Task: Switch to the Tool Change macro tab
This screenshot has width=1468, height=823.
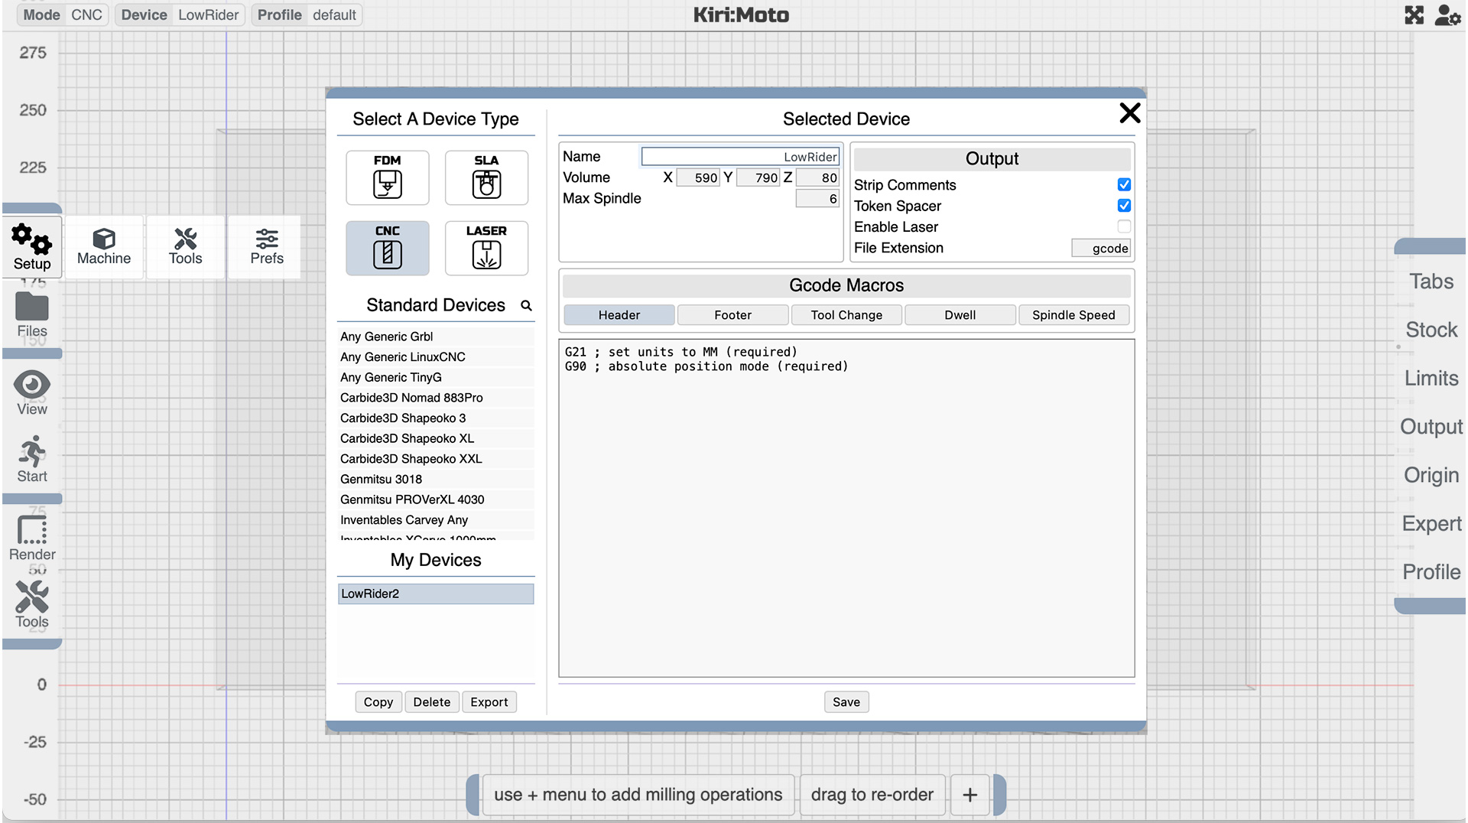Action: (x=846, y=315)
